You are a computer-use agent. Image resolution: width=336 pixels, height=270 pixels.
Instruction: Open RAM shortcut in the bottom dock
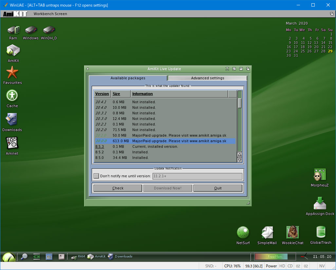[78, 257]
